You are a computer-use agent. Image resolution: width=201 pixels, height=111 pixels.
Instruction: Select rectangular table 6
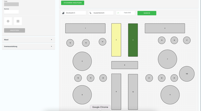[x=124, y=65]
